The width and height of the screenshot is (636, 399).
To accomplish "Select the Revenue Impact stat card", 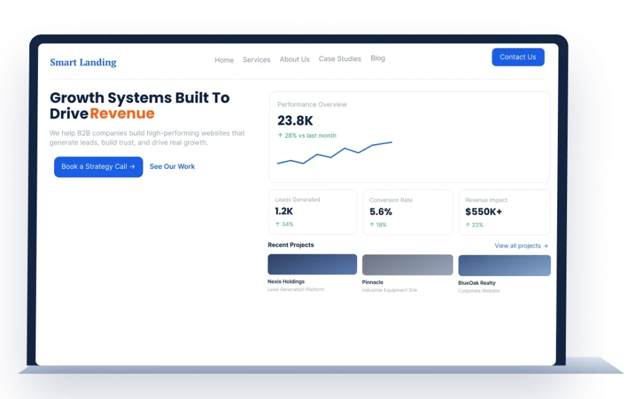I will tap(504, 212).
